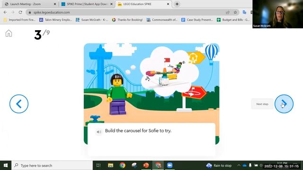Open the Snipping tool taskbar icon
Image resolution: width=303 pixels, height=170 pixels.
134,165
